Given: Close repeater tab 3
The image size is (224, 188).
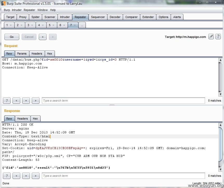Looking at the screenshot, I should pos(32,25).
